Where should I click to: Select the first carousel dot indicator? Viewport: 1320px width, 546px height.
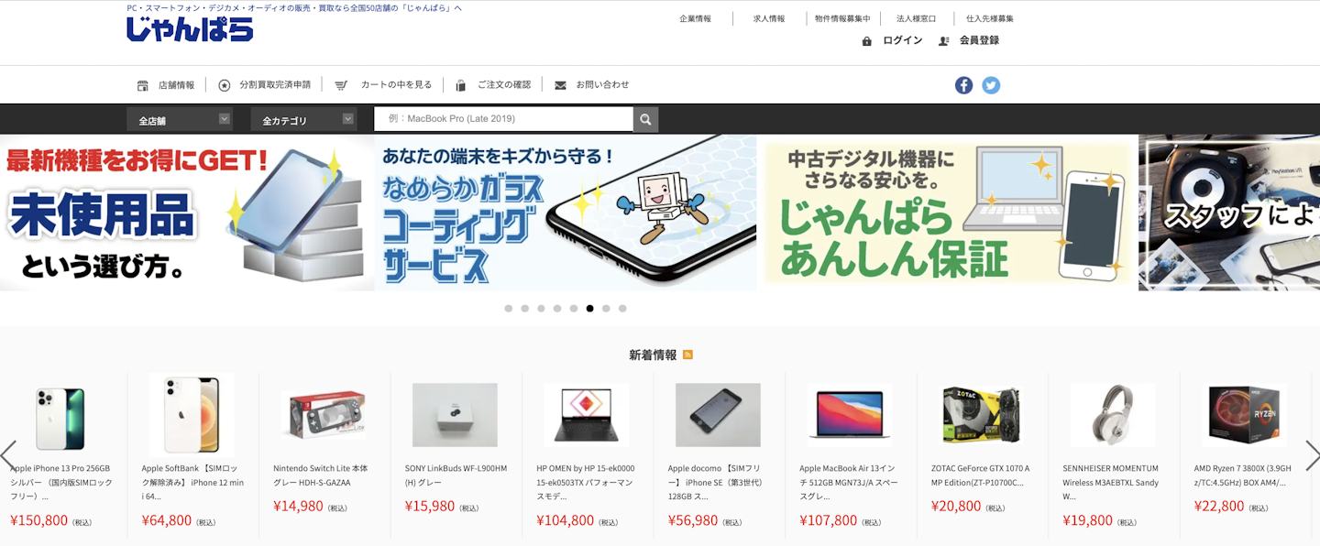point(508,309)
